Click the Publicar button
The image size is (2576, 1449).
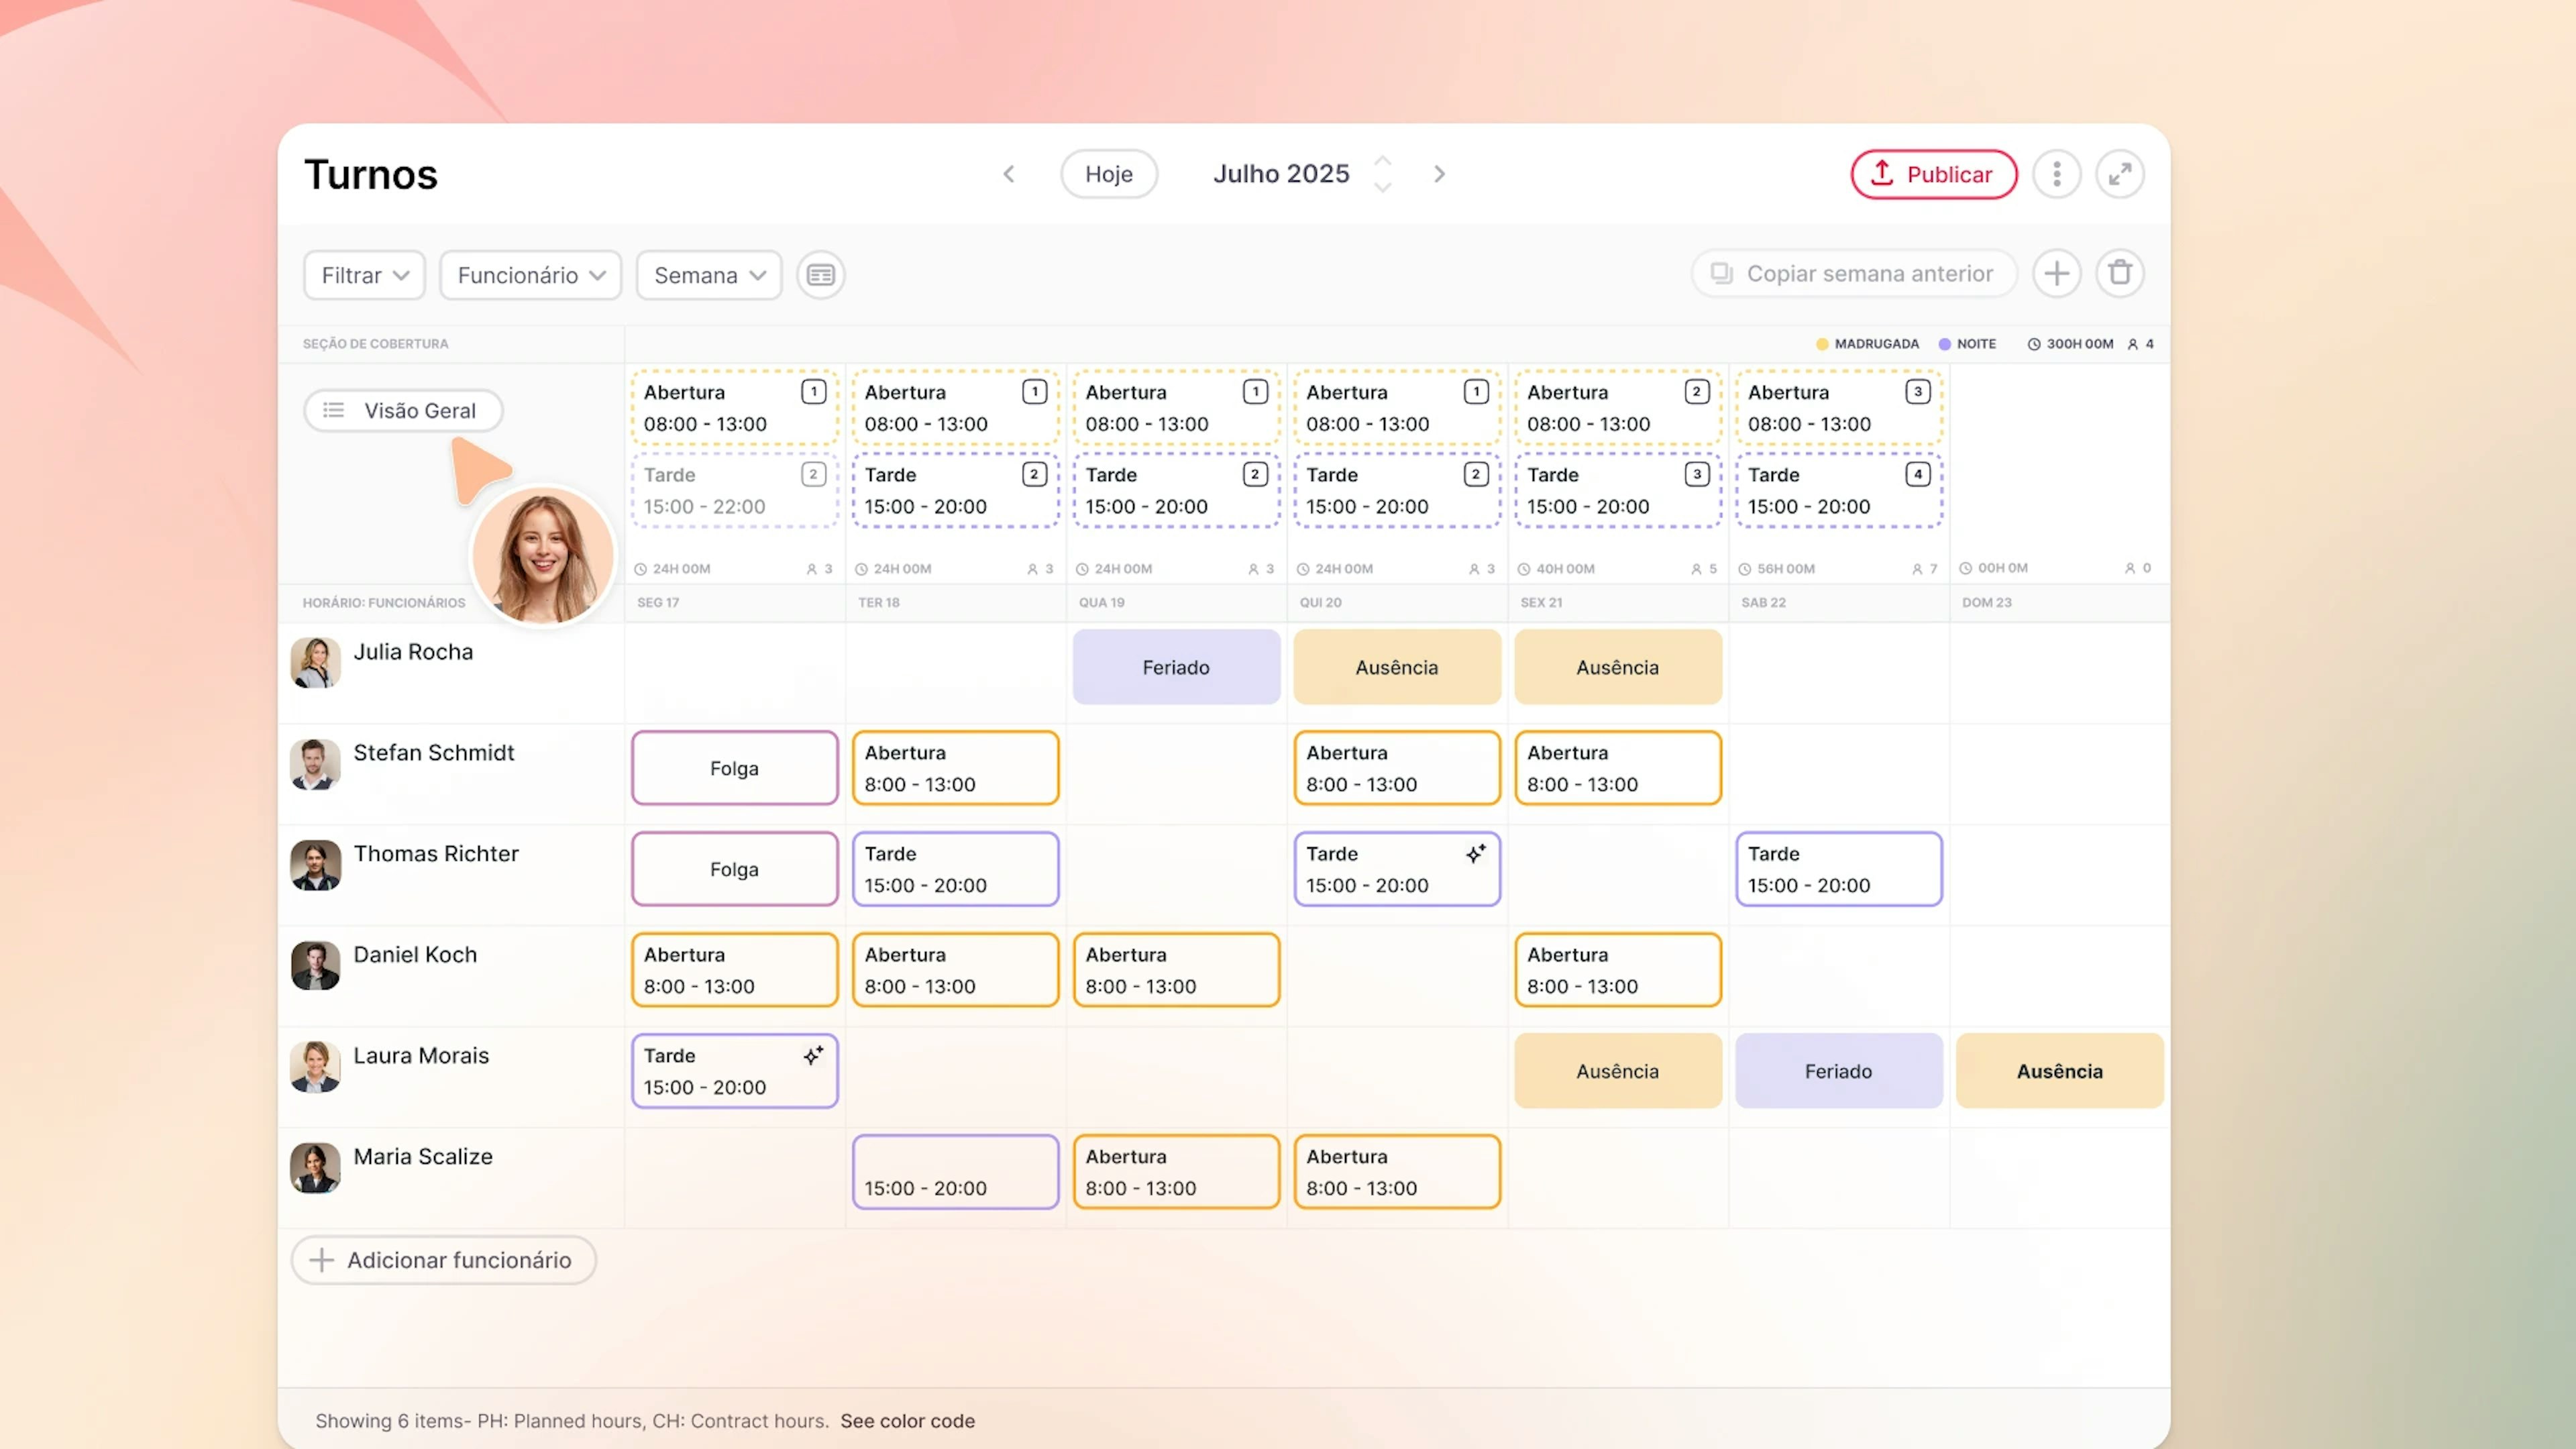coord(1933,174)
